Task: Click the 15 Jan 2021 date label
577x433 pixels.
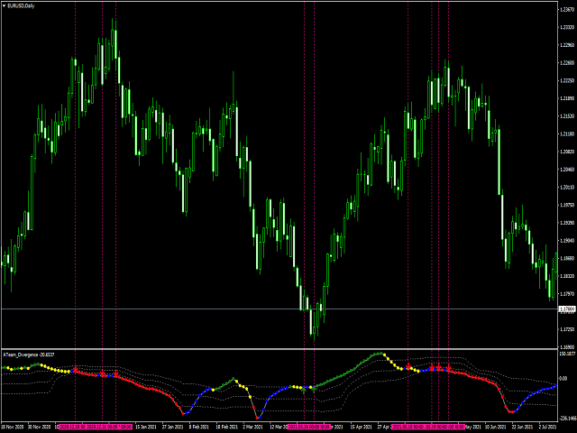Action: 146,427
